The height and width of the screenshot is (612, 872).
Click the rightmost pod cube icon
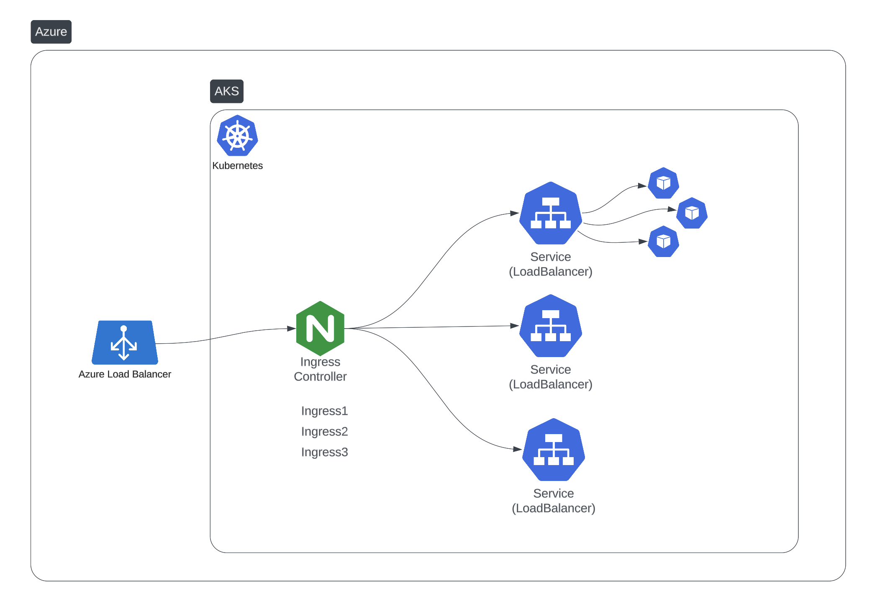692,213
